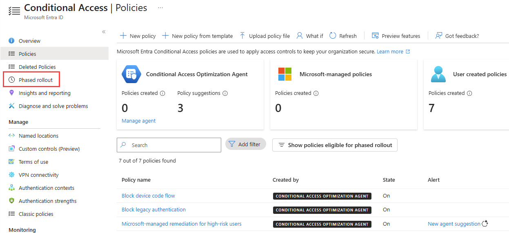Click the Classic policies list icon

(x=11, y=214)
